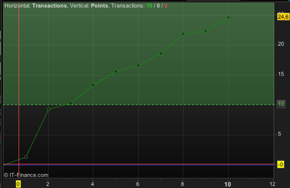Click the 12 label on horizontal axis
This screenshot has height=188, width=290.
[272, 184]
